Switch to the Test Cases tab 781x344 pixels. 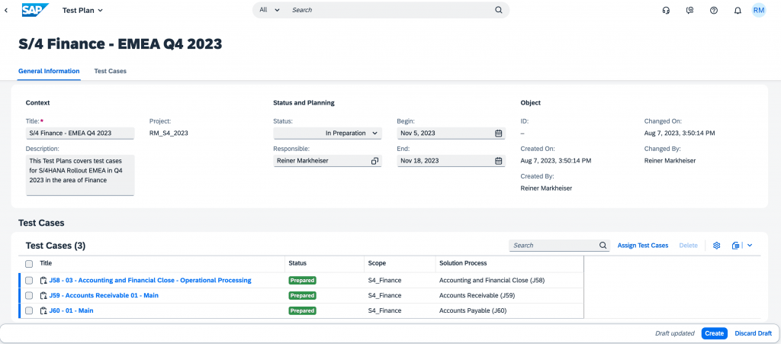[110, 71]
